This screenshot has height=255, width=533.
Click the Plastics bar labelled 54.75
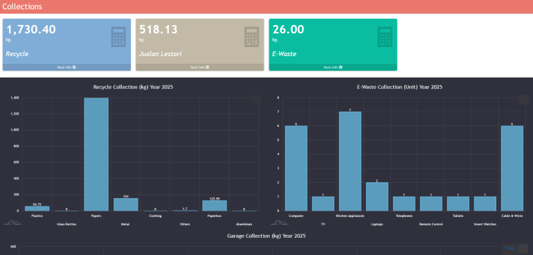[x=37, y=209]
